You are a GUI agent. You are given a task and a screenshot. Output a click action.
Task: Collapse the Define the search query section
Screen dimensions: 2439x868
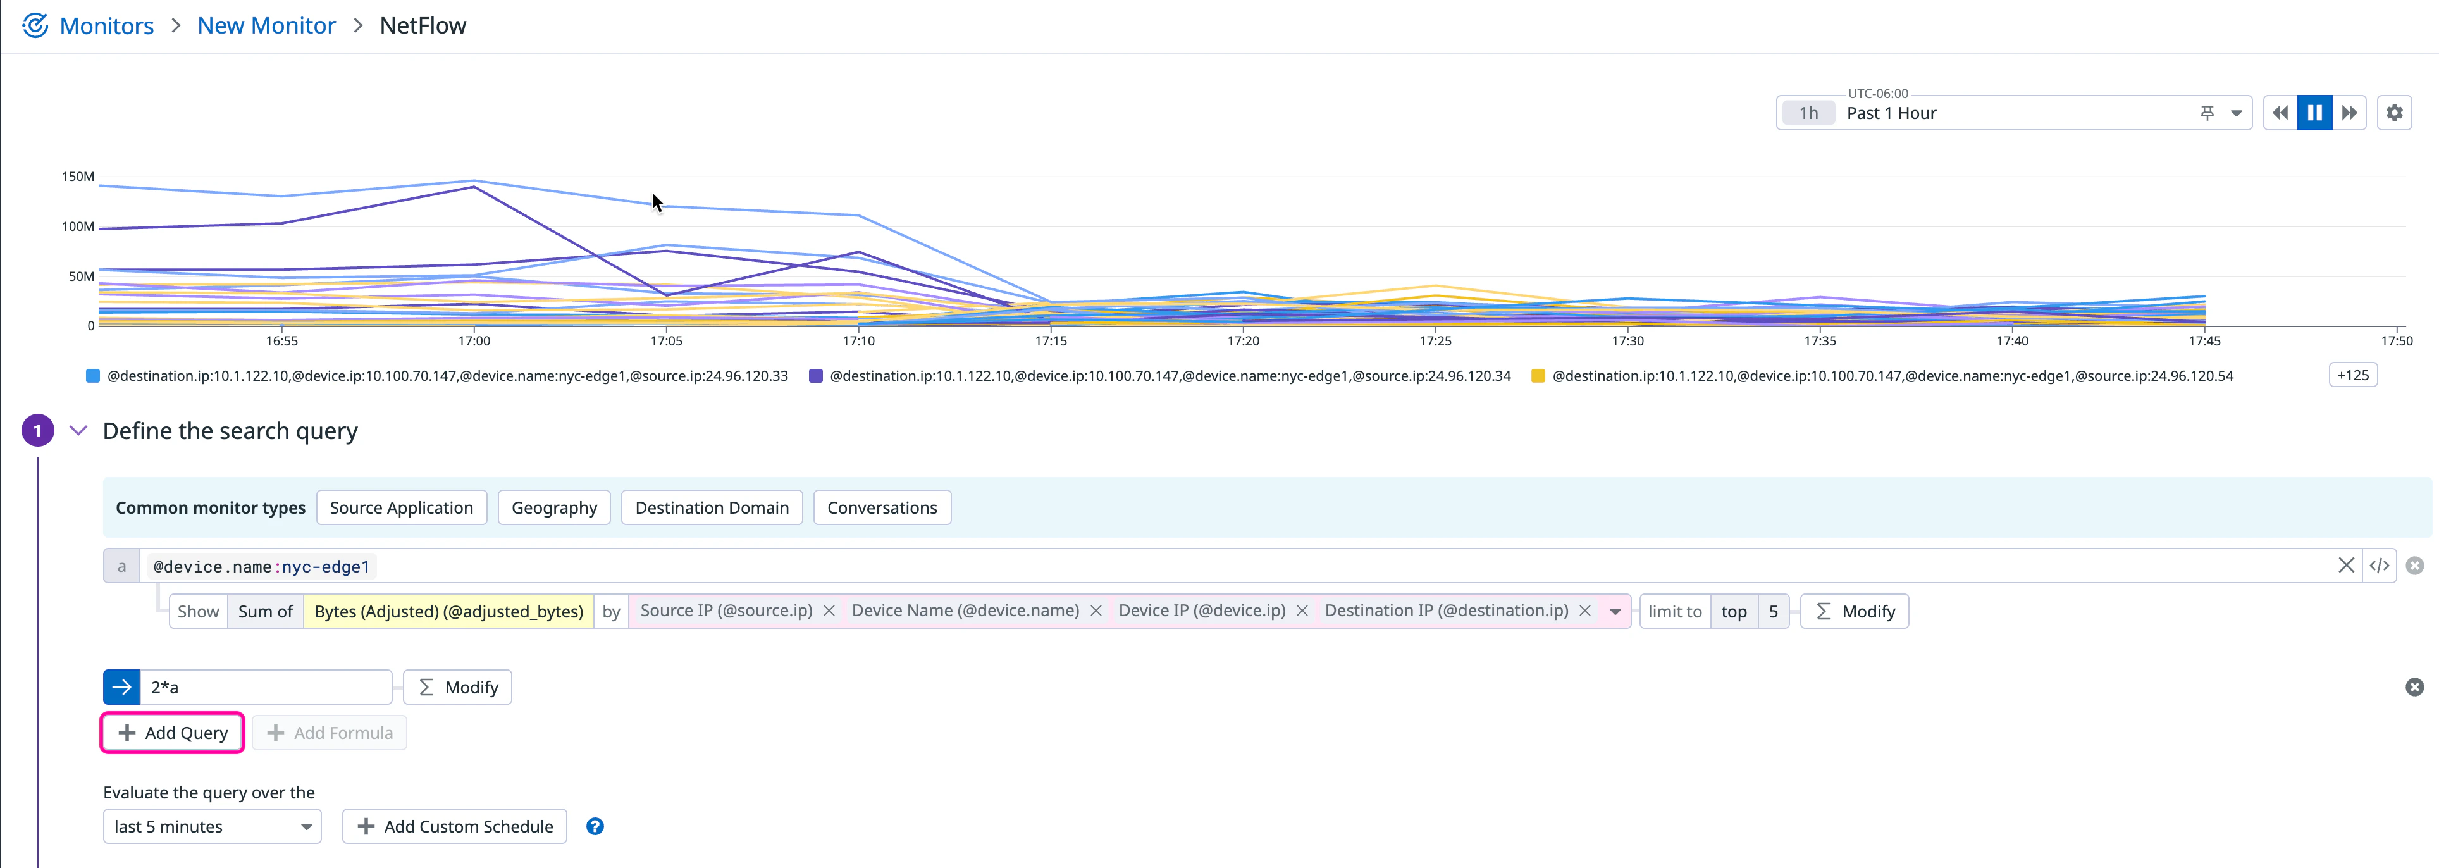coord(78,431)
